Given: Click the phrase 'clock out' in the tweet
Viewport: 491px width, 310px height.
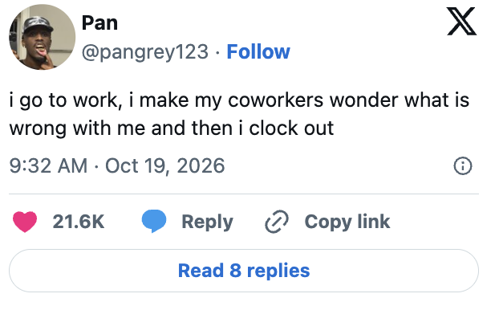Looking at the screenshot, I should [291, 128].
